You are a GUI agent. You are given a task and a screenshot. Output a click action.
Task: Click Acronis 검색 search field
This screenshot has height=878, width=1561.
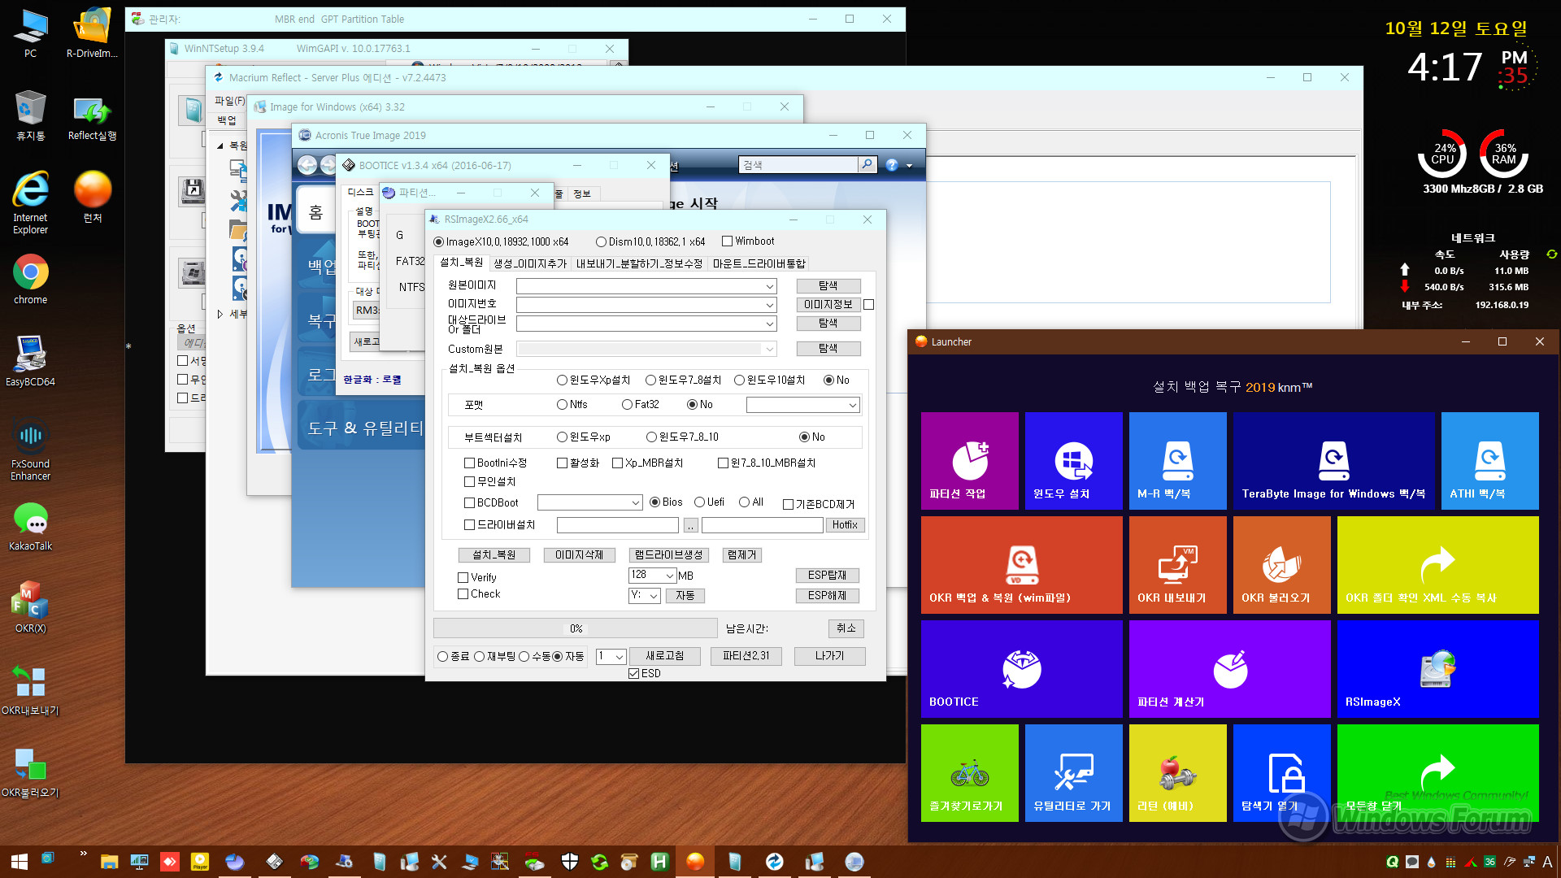(x=798, y=164)
